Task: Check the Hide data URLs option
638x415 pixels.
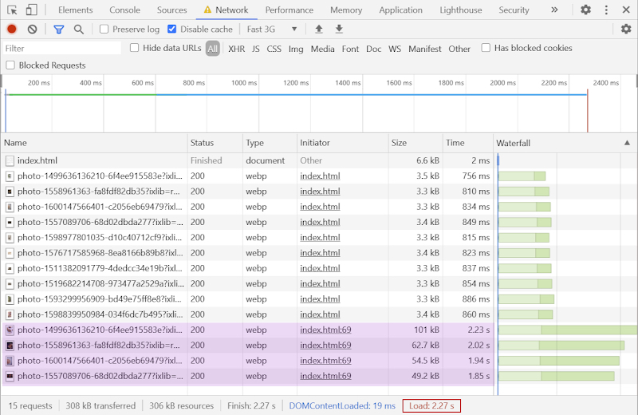Action: pos(135,48)
